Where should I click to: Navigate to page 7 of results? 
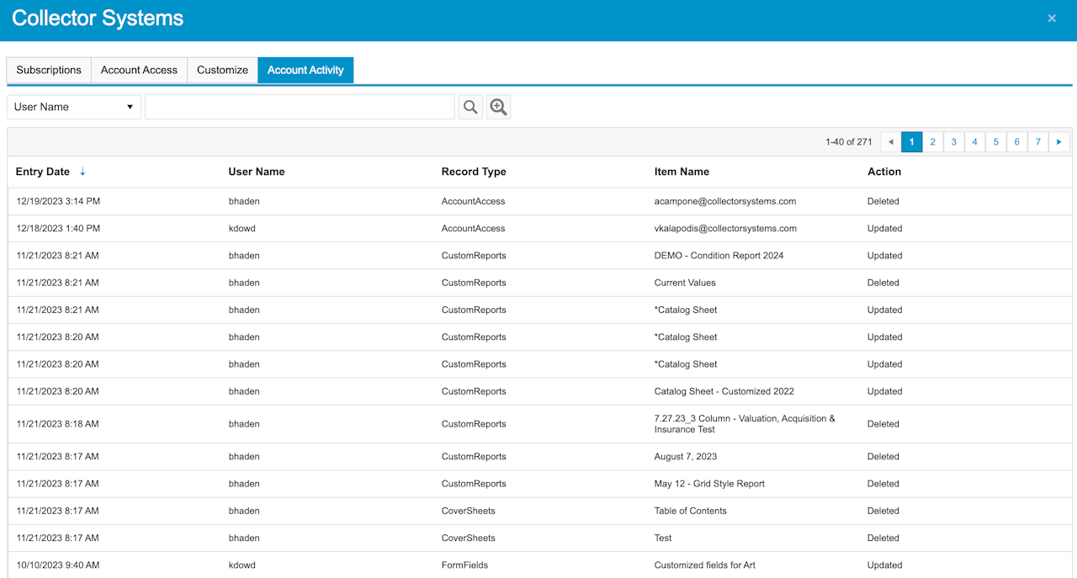click(1037, 142)
